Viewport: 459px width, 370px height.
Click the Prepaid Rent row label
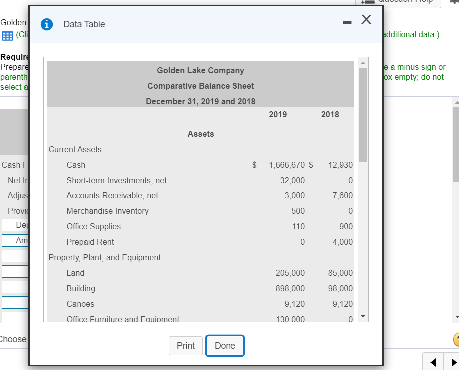pyautogui.click(x=90, y=242)
